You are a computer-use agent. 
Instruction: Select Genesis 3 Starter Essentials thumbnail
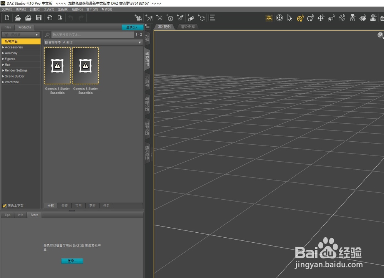point(57,66)
